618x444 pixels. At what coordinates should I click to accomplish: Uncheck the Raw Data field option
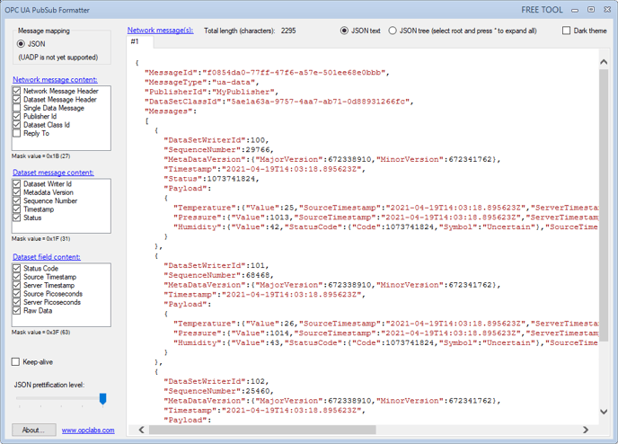coord(17,310)
